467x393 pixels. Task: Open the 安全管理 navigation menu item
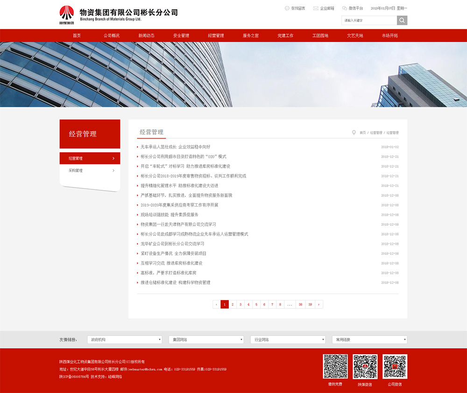[x=181, y=36]
